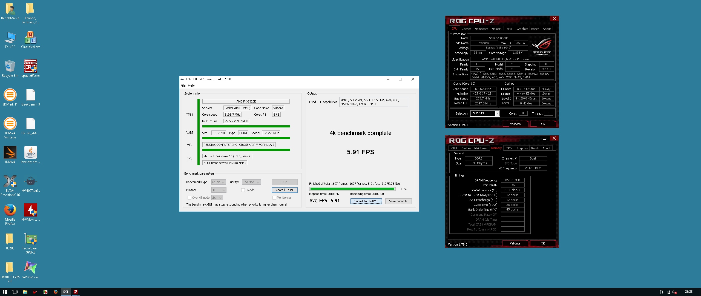Click Validate in the processor CPU-Z window
701x296 pixels.
pyautogui.click(x=515, y=124)
